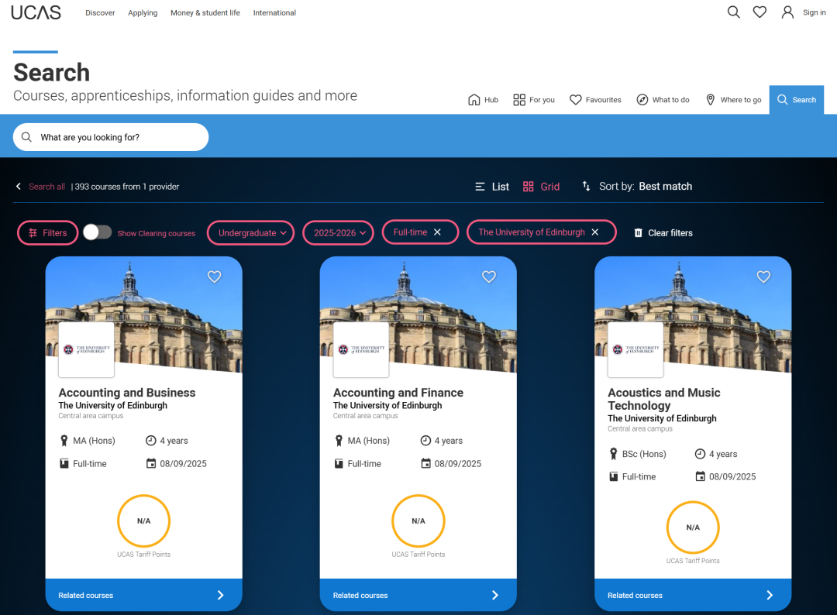Open the Where to go tab
The width and height of the screenshot is (837, 615).
coord(733,100)
